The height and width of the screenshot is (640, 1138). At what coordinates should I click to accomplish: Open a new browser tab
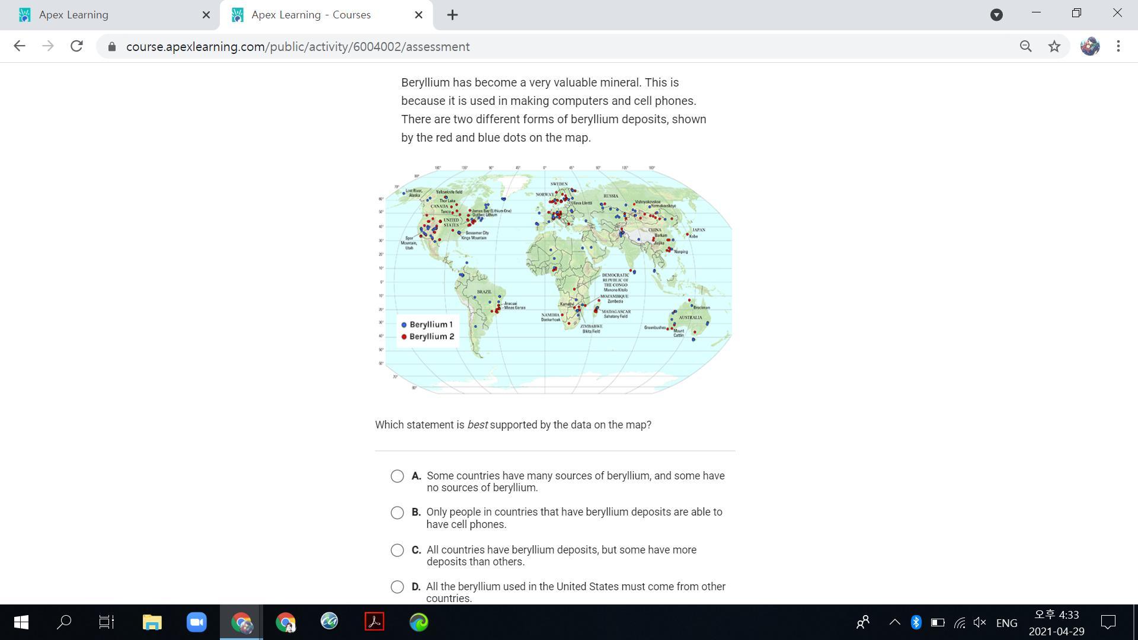(x=452, y=15)
